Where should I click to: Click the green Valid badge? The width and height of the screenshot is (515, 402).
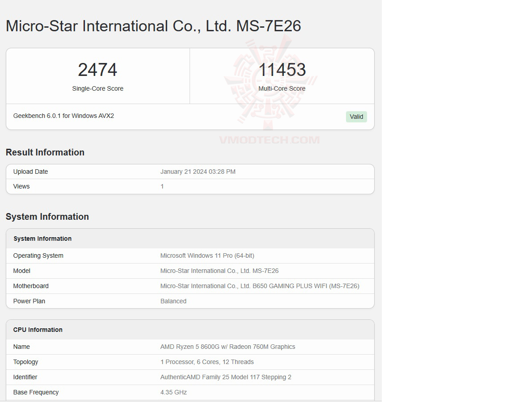pos(356,117)
